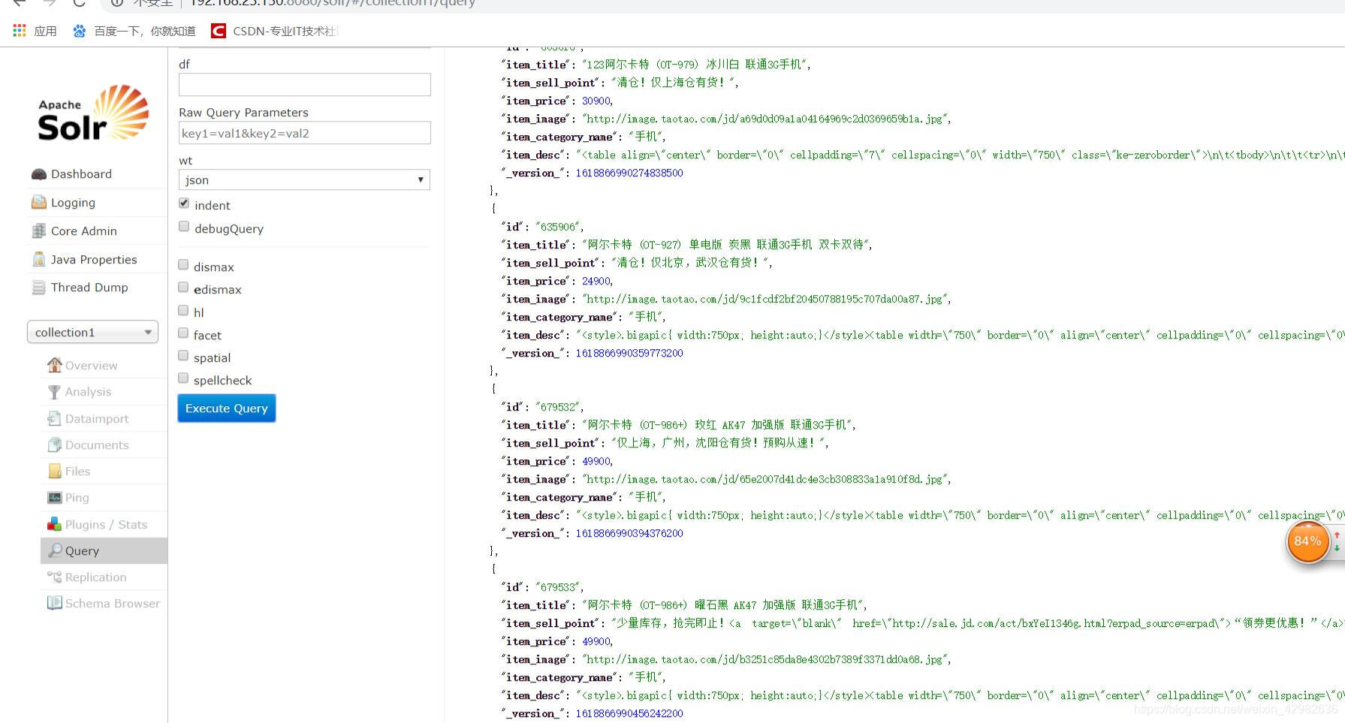
Task: Click the Documents icon
Action: 54,444
